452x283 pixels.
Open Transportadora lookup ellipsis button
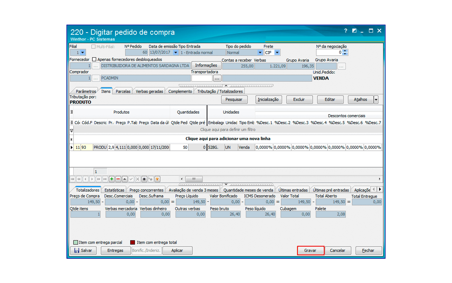coord(217,78)
